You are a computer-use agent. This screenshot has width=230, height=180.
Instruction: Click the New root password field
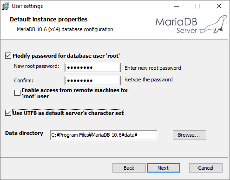point(92,67)
